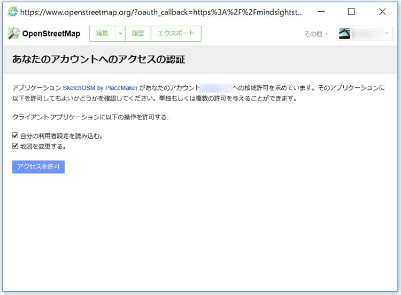Screen dimensions: 401x295
Task: Open the user account dropdown arrow
Action: [x=387, y=33]
